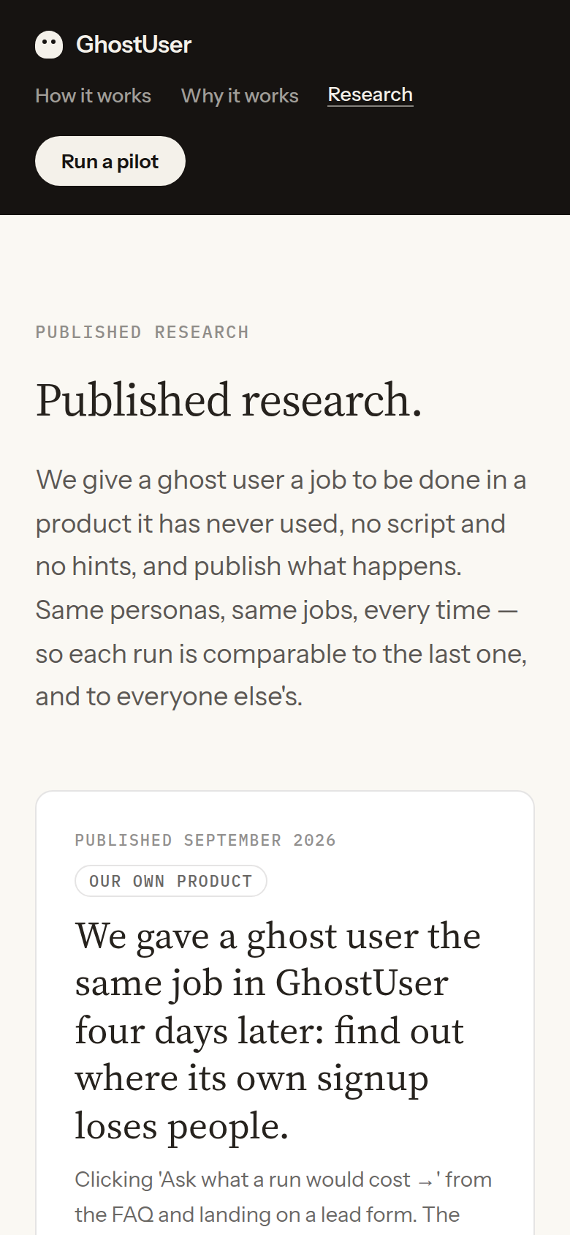
Task: Click the excerpt line 'the FAQ and landing'
Action: pyautogui.click(x=267, y=1215)
